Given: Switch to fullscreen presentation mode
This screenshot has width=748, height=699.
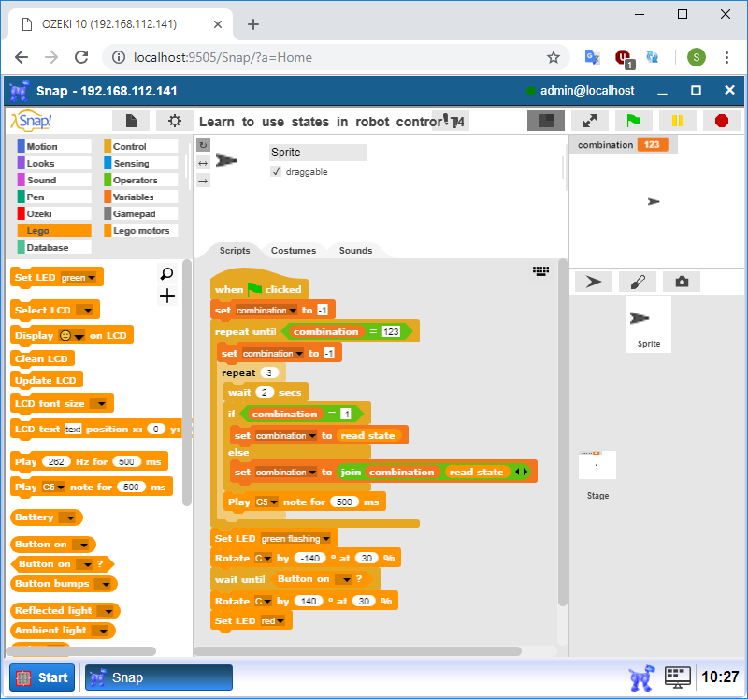Looking at the screenshot, I should [590, 121].
